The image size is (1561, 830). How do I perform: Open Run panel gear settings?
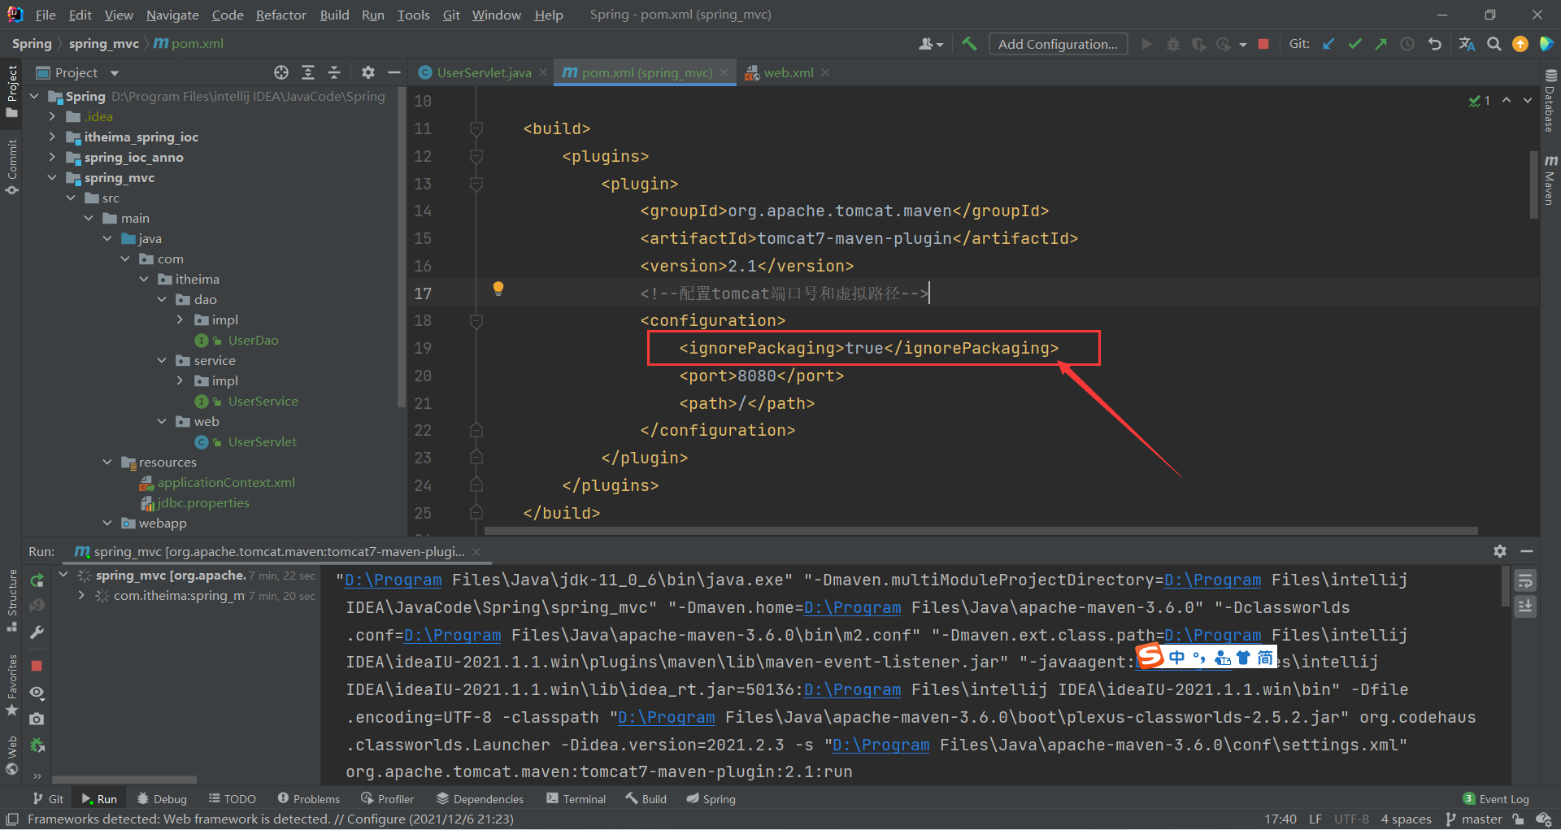[x=1500, y=551]
